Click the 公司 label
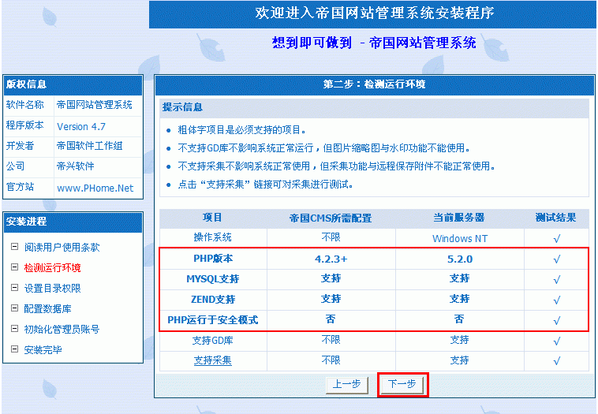Viewport: 598px width, 414px height. tap(15, 166)
